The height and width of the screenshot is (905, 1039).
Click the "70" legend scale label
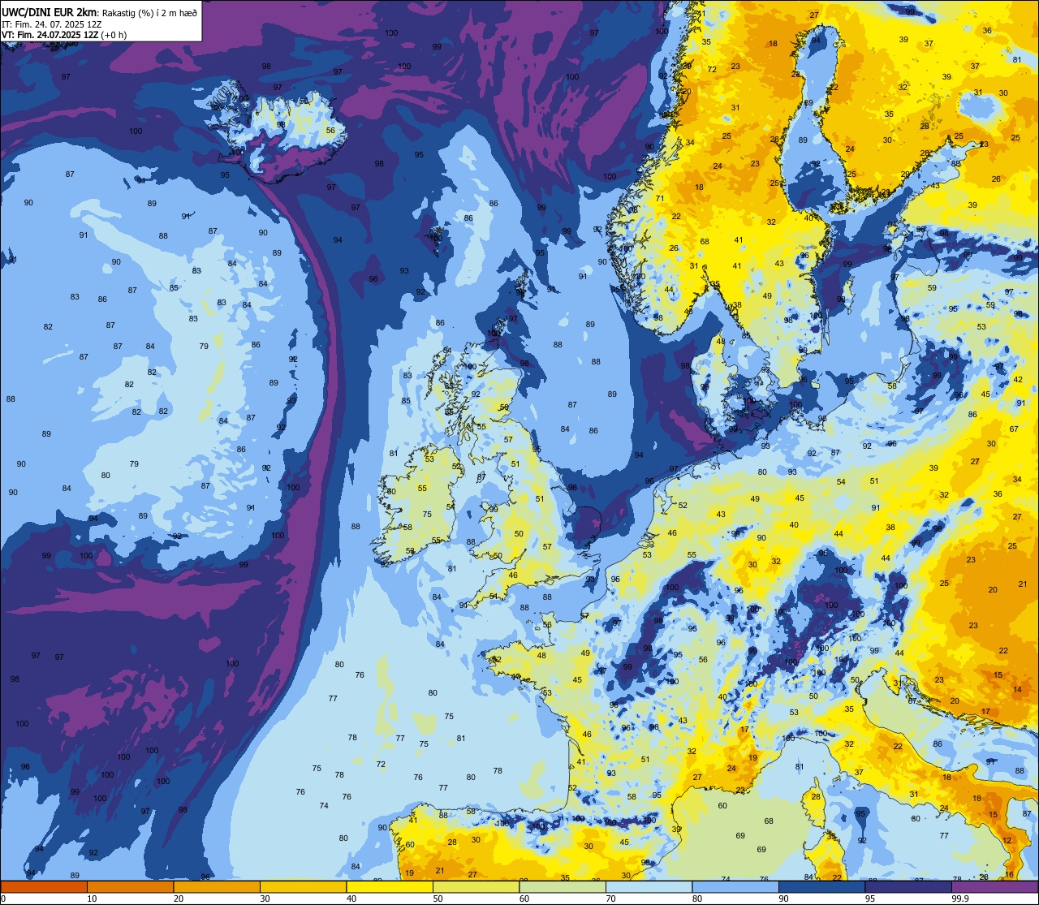611,899
